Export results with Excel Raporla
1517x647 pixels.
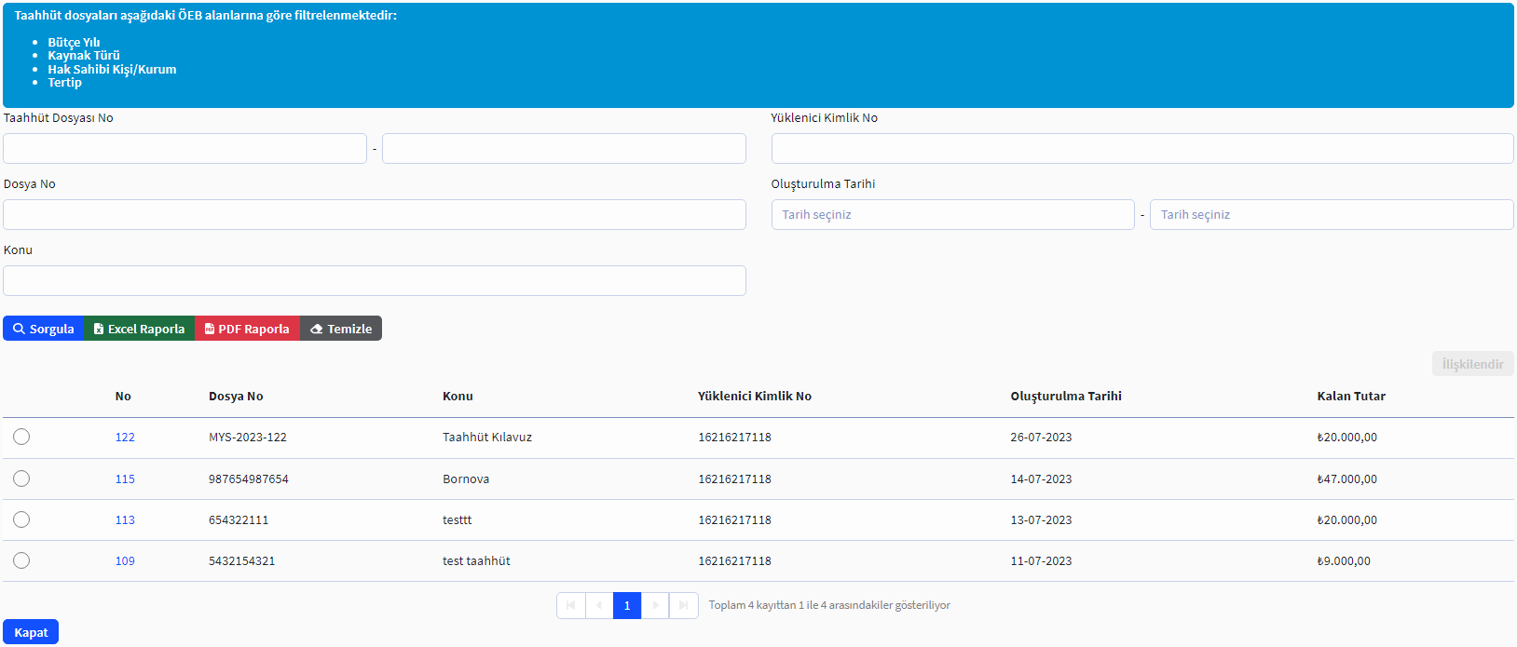pyautogui.click(x=139, y=329)
